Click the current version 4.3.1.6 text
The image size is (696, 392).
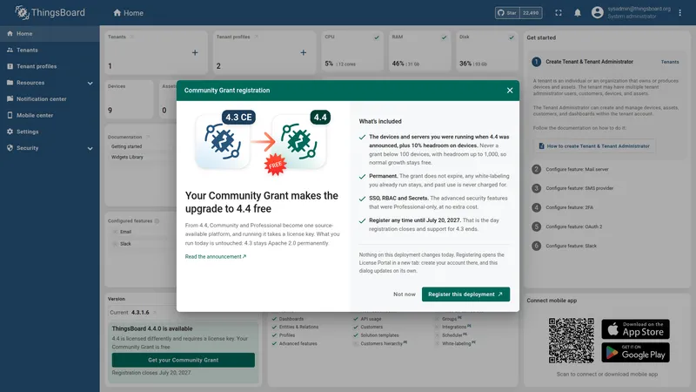coord(140,313)
